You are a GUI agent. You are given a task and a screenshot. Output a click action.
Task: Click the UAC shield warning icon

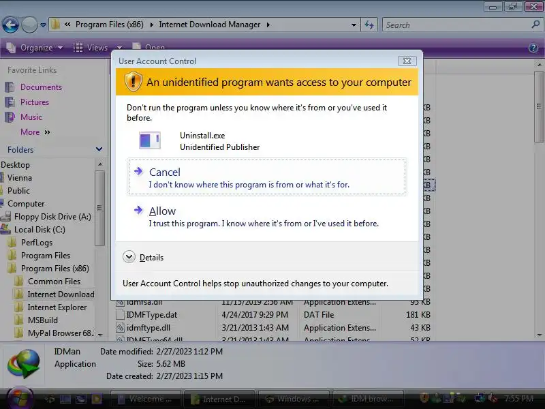pyautogui.click(x=133, y=82)
